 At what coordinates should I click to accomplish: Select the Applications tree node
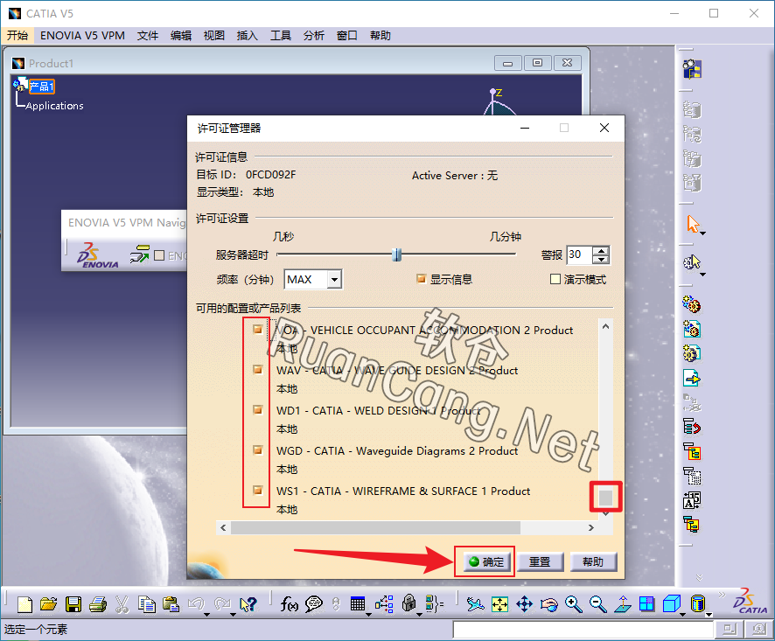[x=54, y=106]
